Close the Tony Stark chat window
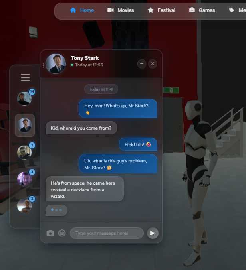 (x=153, y=64)
